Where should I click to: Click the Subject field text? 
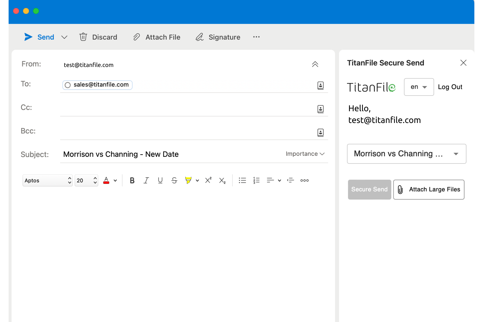coord(121,154)
